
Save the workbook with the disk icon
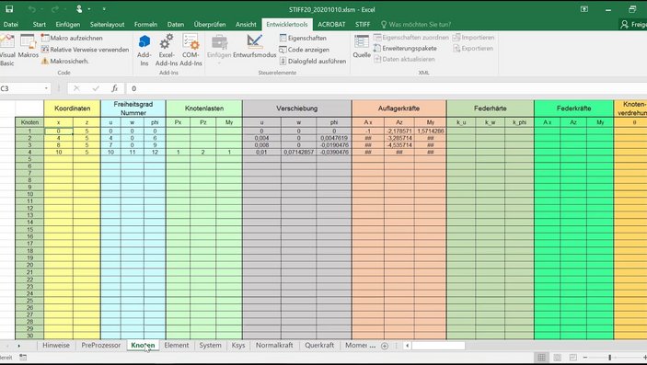[9, 9]
